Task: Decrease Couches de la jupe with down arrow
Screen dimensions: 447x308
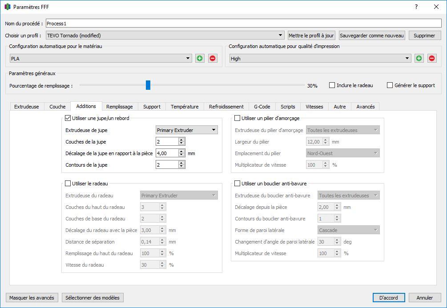Action: coord(181,143)
